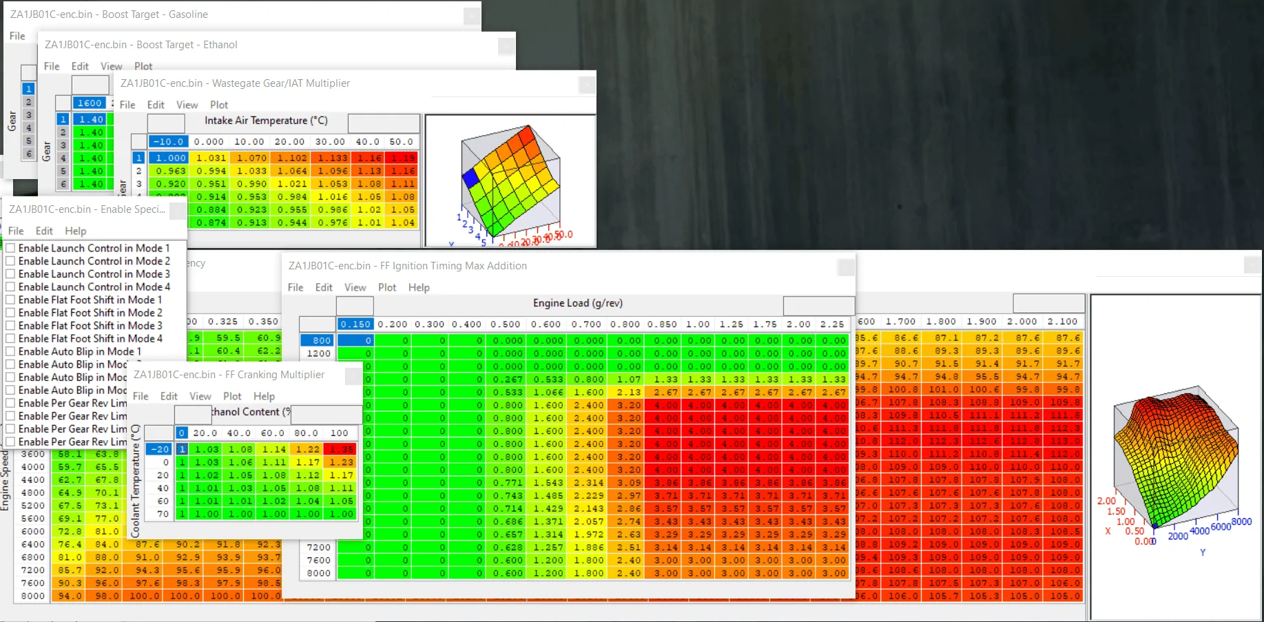Tick Enable Launch Control in Mode 2
The image size is (1264, 622).
pyautogui.click(x=10, y=261)
